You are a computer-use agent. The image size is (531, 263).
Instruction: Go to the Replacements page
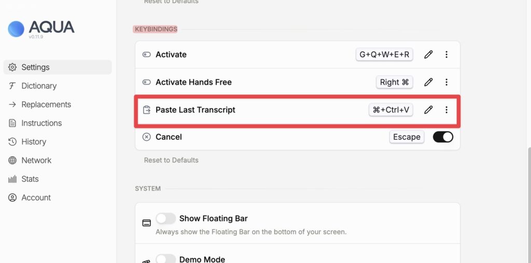pos(46,105)
